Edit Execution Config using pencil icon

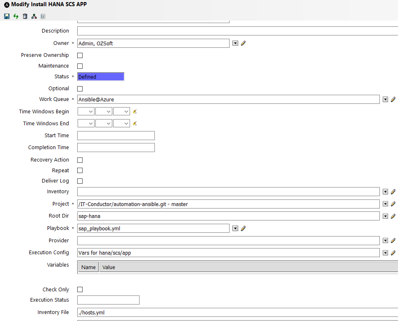coord(393,253)
